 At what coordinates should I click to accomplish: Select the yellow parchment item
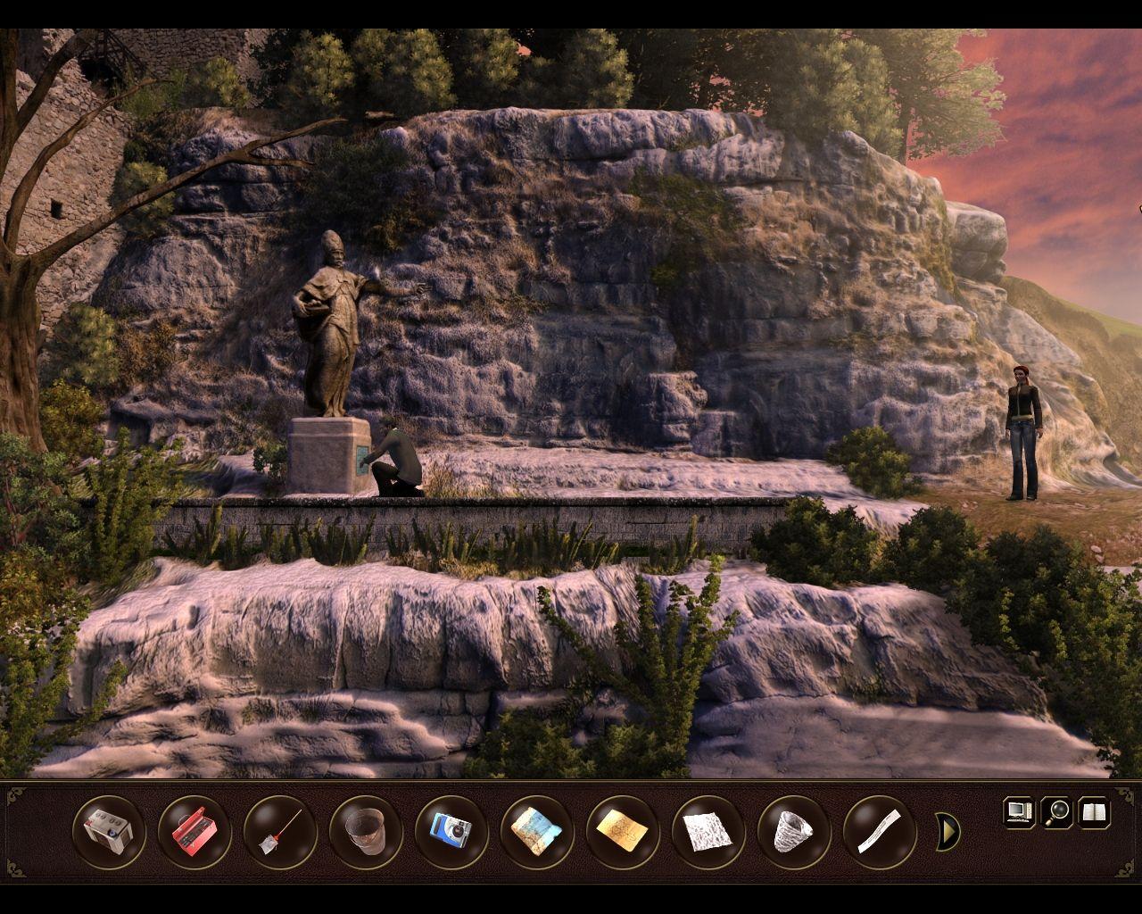click(x=622, y=832)
